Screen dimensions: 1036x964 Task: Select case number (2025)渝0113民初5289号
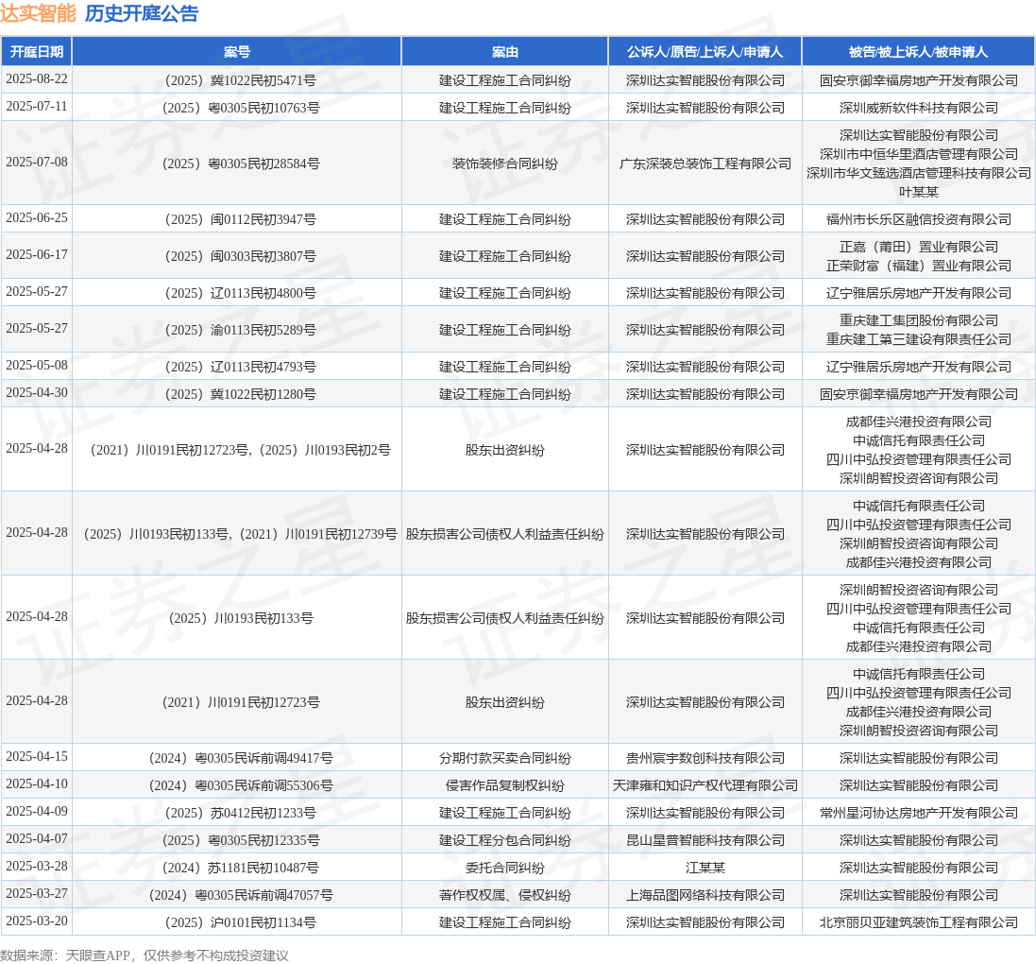(241, 330)
